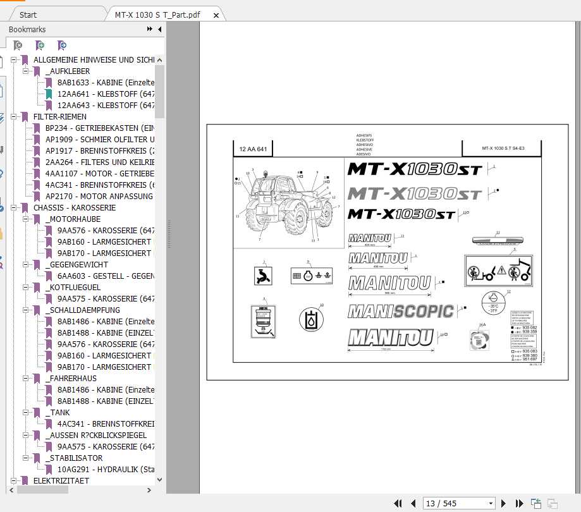
Task: Jump to the last page
Action: [x=519, y=504]
